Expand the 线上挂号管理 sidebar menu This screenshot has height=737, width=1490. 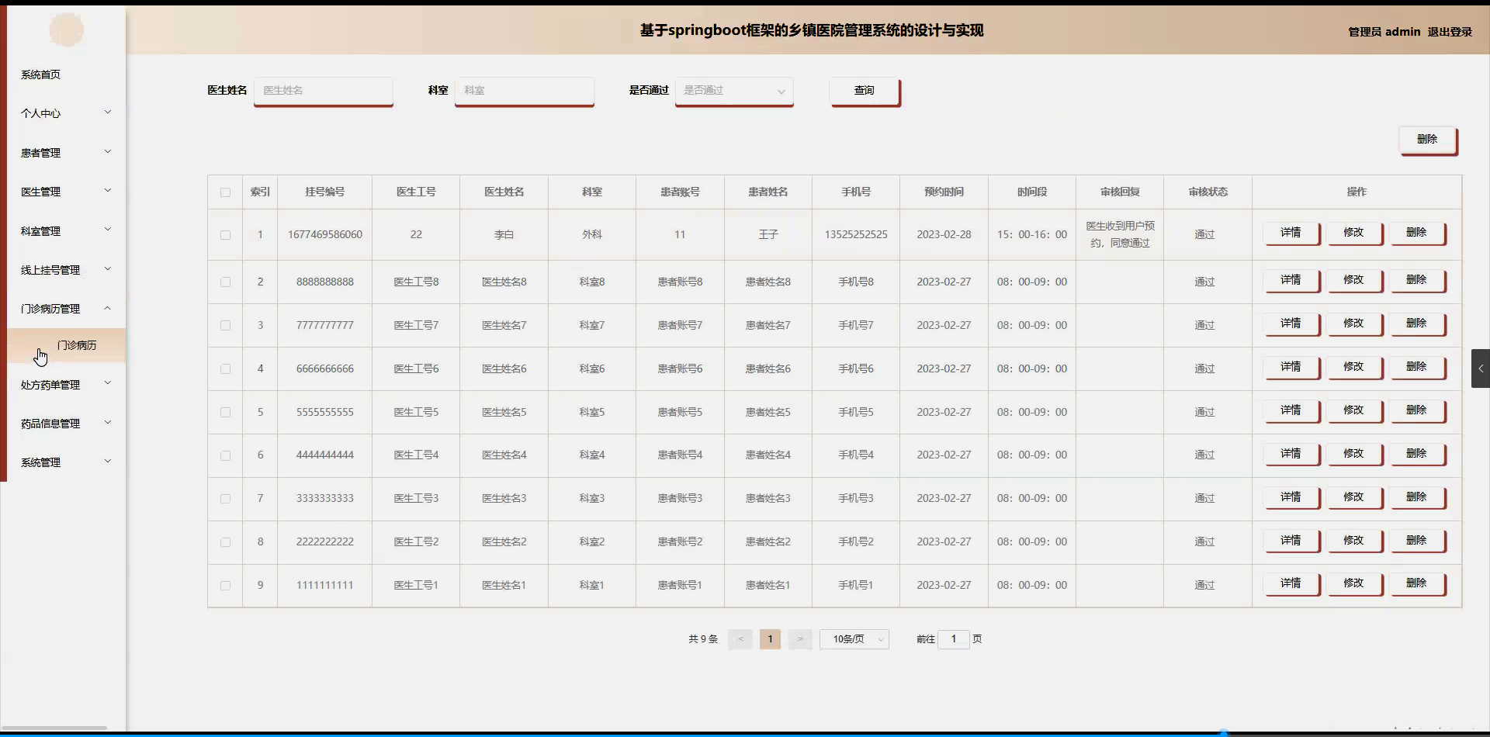pos(66,270)
